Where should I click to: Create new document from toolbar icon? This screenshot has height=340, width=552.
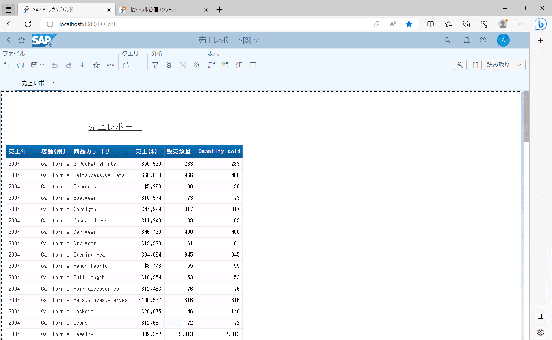[6, 65]
